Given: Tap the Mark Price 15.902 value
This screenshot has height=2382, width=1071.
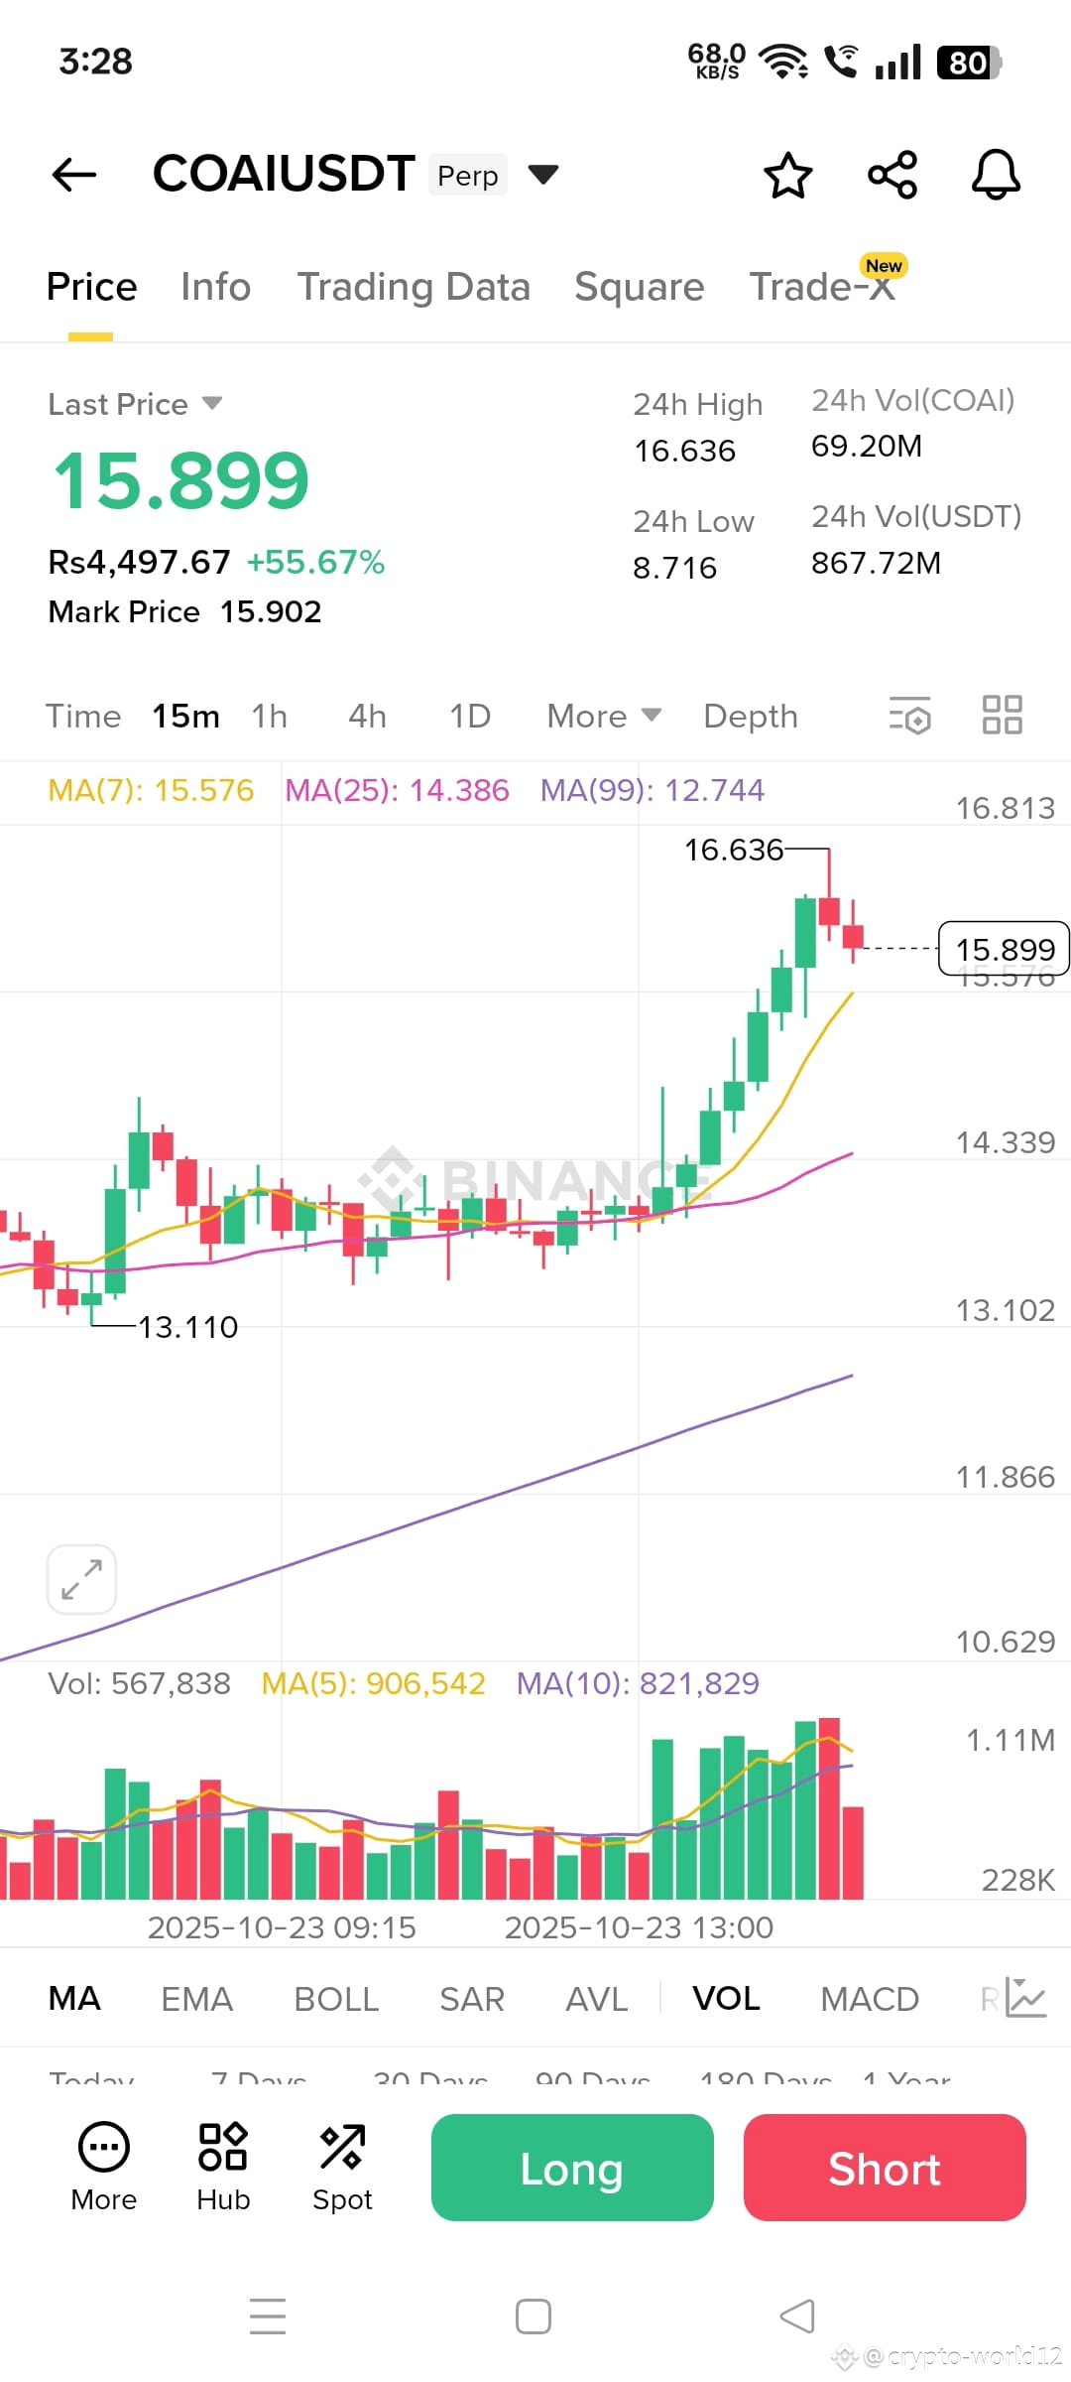Looking at the screenshot, I should tap(271, 611).
